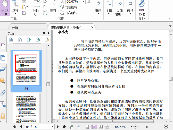This screenshot has width=173, height=130.
Task: Open the tab list dropdown arrow
Action: tap(170, 26)
